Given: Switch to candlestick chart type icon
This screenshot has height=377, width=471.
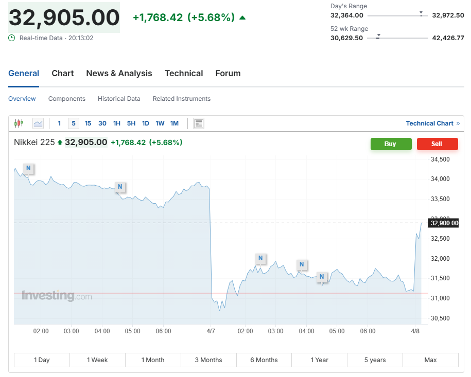Looking at the screenshot, I should pos(19,123).
